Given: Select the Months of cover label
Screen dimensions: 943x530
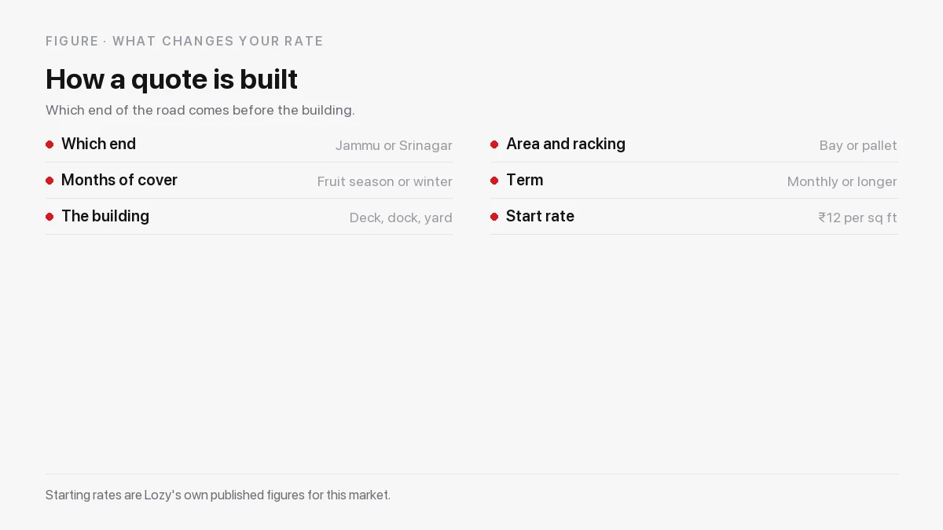Looking at the screenshot, I should click(x=119, y=180).
